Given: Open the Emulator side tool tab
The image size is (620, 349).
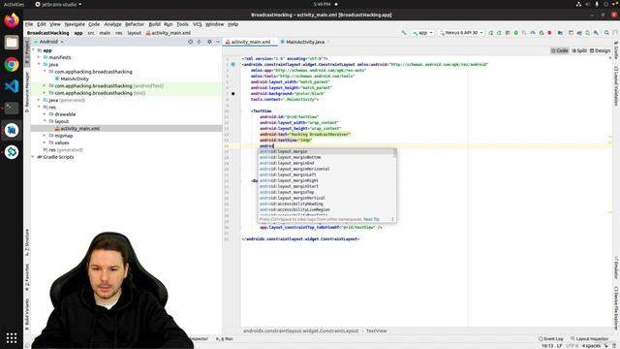Looking at the screenshot, I should click(x=616, y=268).
